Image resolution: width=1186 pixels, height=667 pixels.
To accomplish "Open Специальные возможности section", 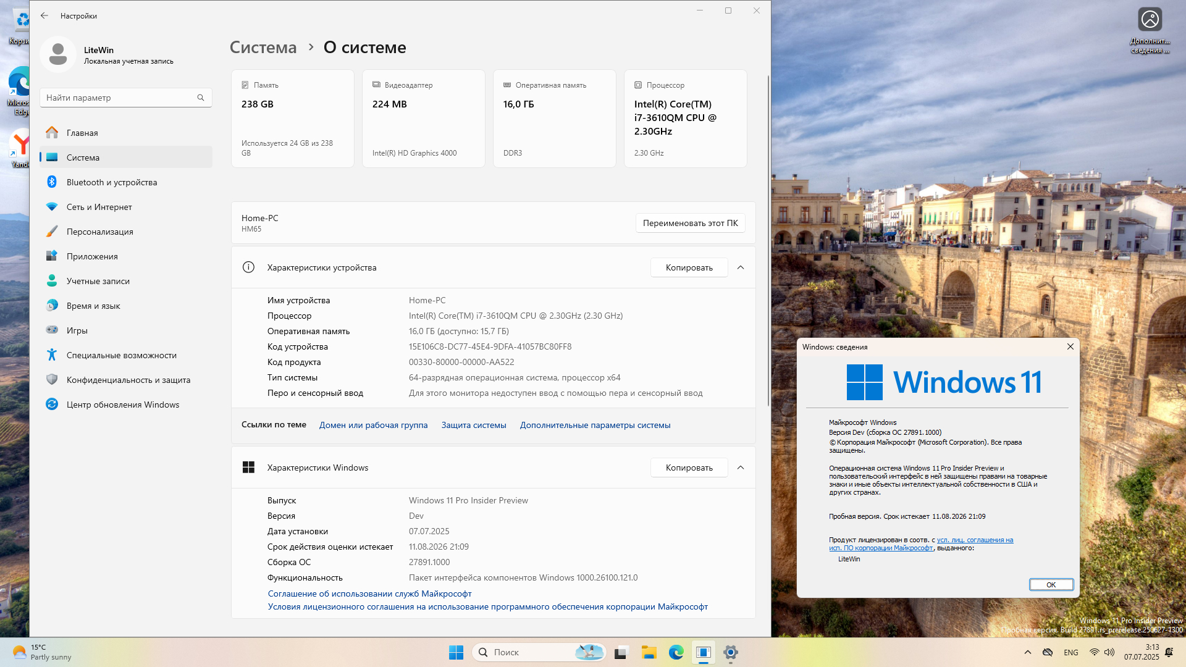I will click(121, 355).
